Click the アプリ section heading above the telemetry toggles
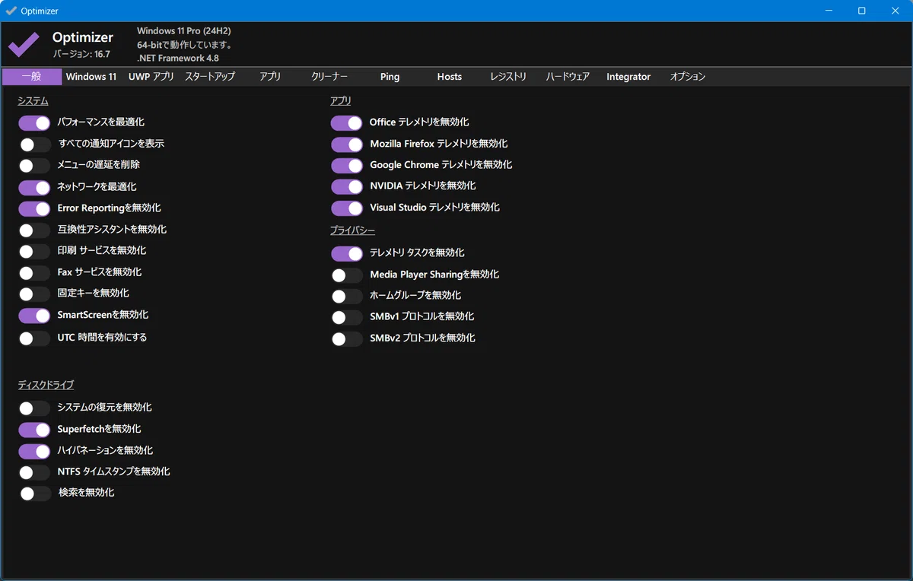The width and height of the screenshot is (913, 581). [340, 101]
